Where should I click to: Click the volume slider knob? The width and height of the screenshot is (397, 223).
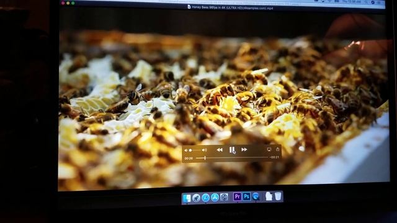point(190,151)
